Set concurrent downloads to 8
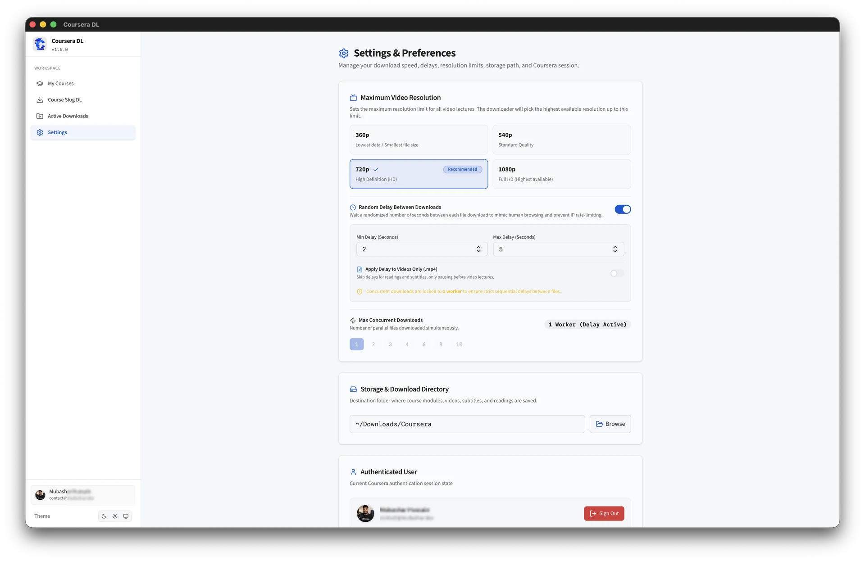 [441, 344]
